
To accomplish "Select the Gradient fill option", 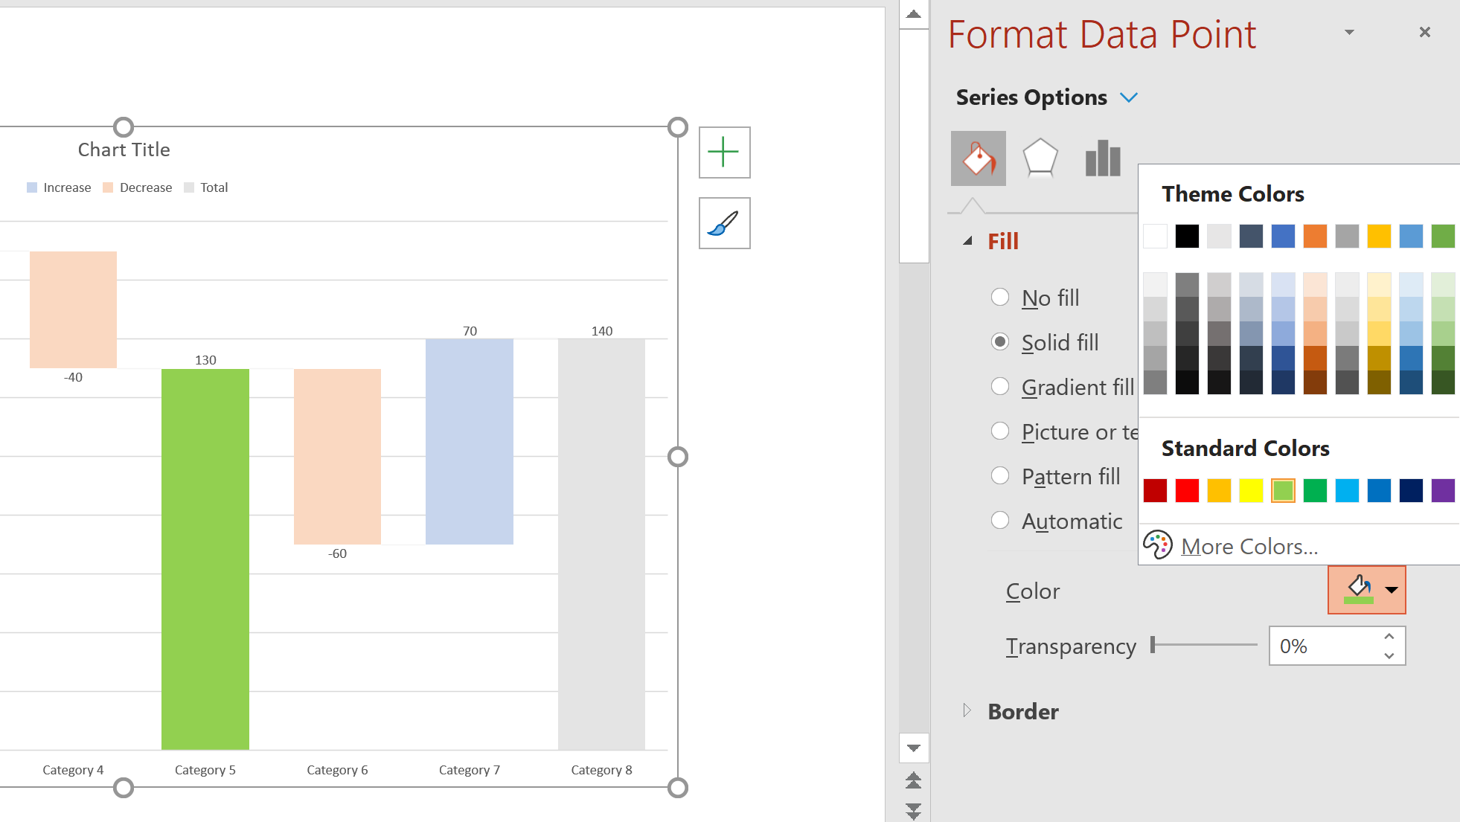I will pyautogui.click(x=1000, y=387).
